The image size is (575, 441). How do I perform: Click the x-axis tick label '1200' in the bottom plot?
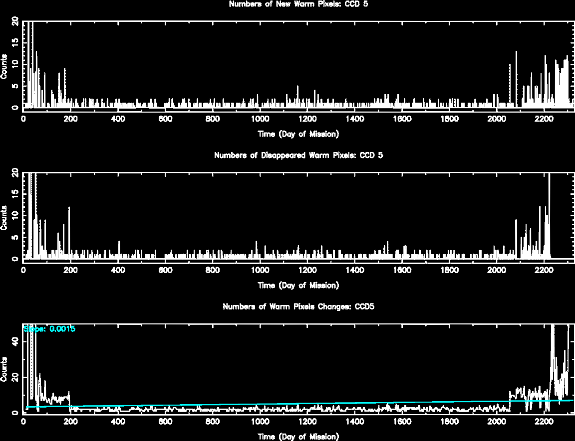(307, 421)
